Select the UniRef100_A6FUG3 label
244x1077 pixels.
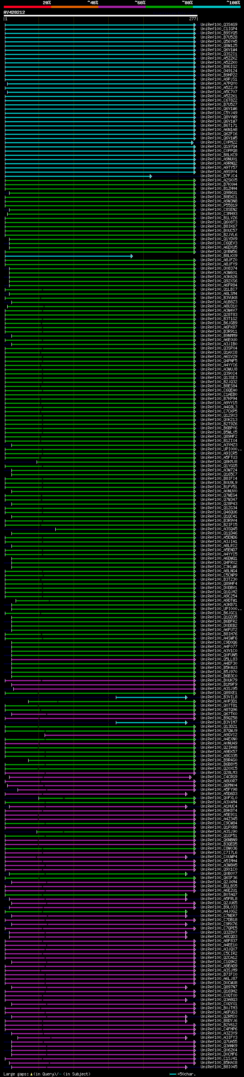coord(219,1012)
